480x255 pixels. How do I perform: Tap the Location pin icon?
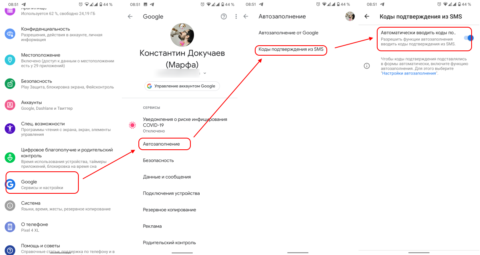pyautogui.click(x=10, y=60)
